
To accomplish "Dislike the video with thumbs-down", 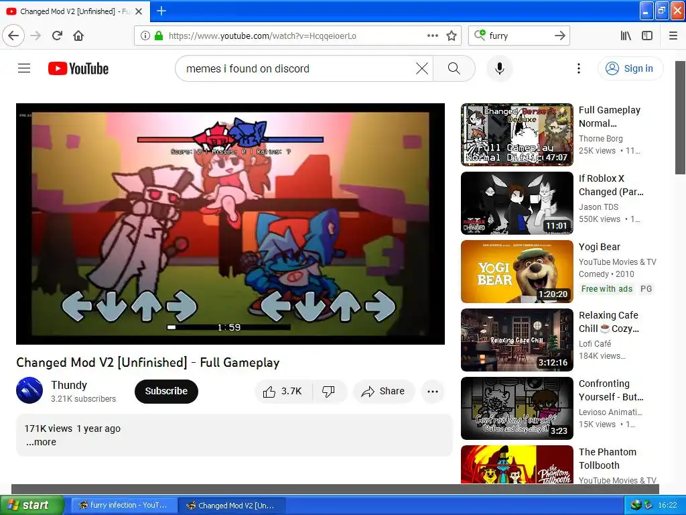I will (x=329, y=391).
